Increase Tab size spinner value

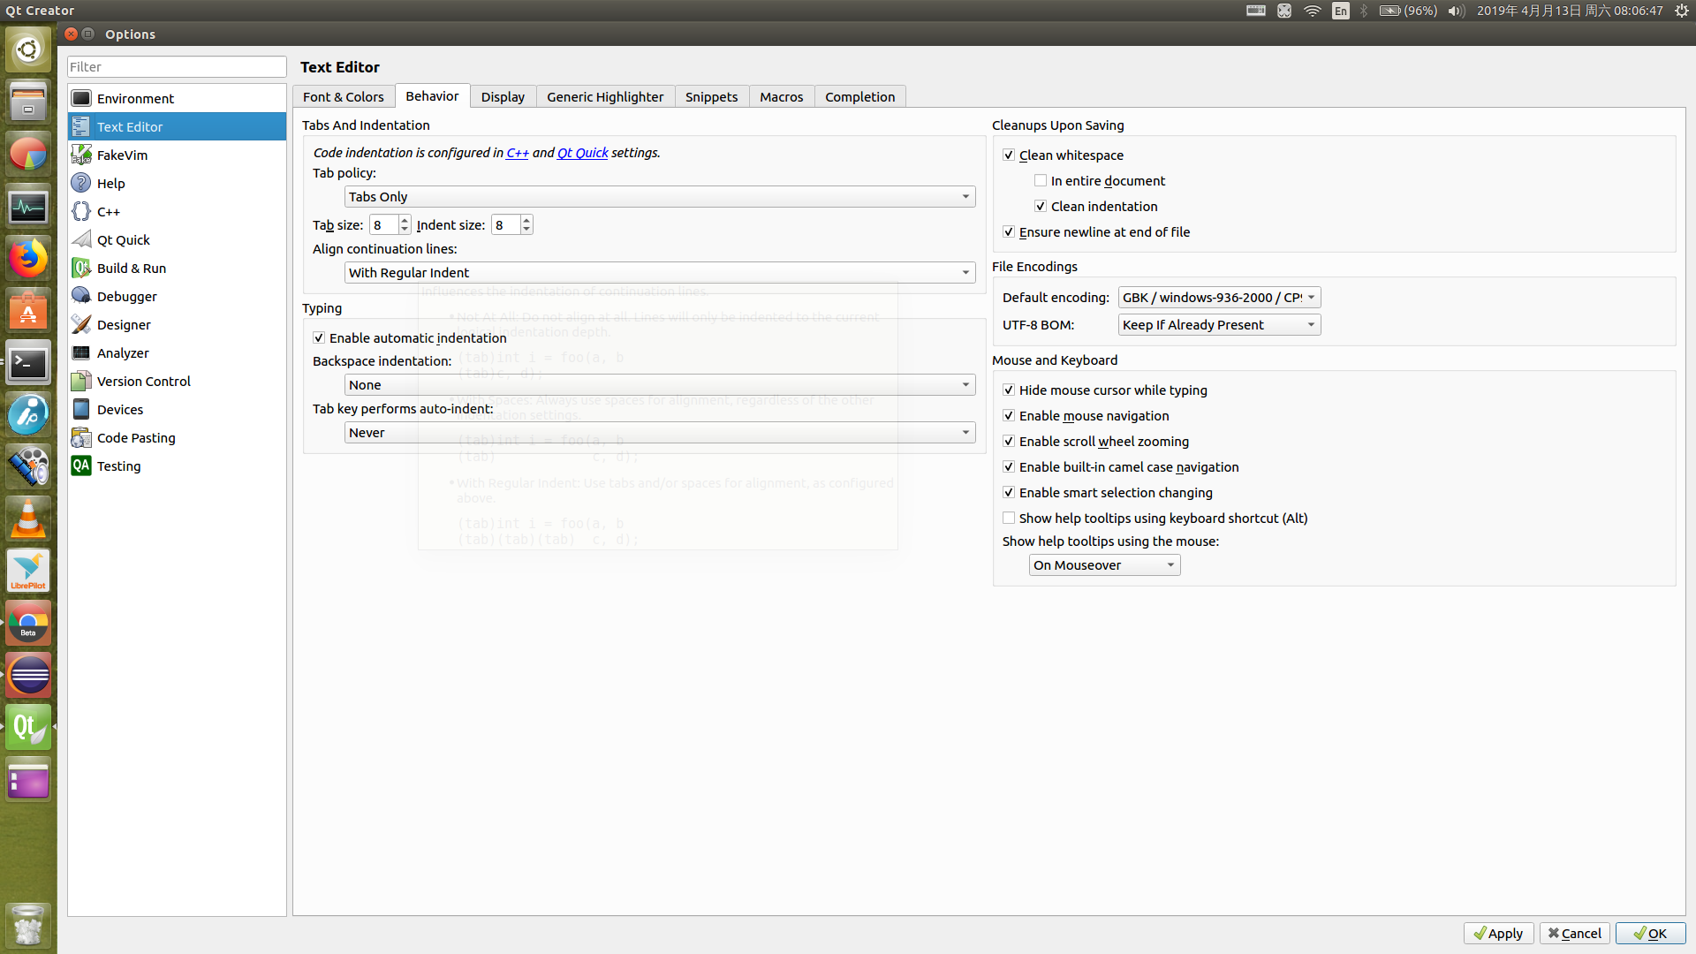[x=405, y=220]
